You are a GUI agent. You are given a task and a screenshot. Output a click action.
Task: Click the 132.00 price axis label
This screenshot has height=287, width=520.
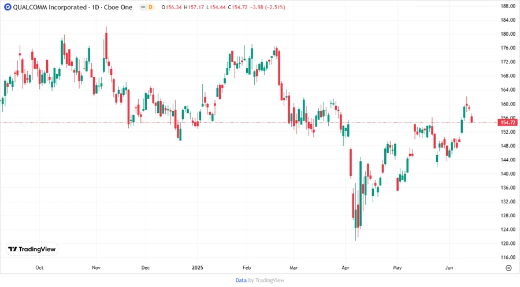(x=508, y=201)
